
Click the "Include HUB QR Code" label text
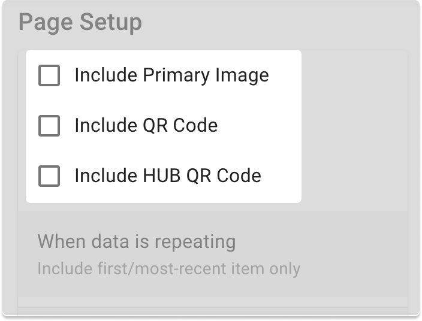point(168,177)
